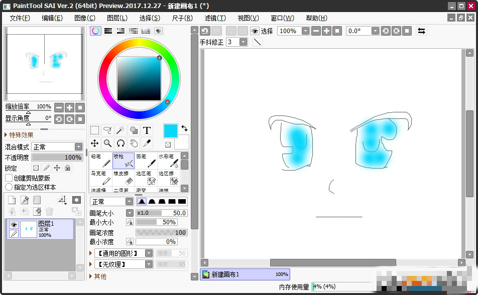Toggle lock painting pencil icon
Viewport: 478px width, 295px height.
tap(46, 168)
